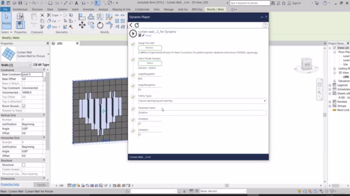Click the Type Properties ribbon icon

pos(20,16)
